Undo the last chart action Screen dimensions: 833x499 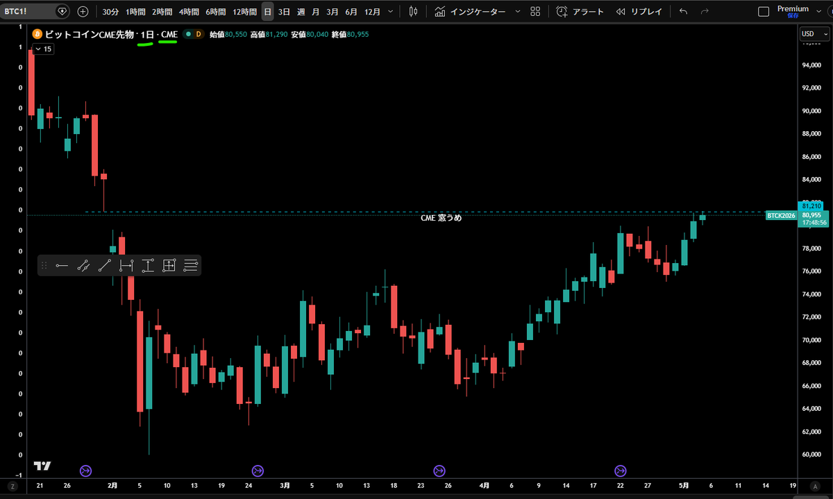click(x=684, y=12)
